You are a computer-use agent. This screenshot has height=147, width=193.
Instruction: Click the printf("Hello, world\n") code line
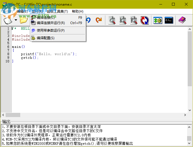click(49, 54)
